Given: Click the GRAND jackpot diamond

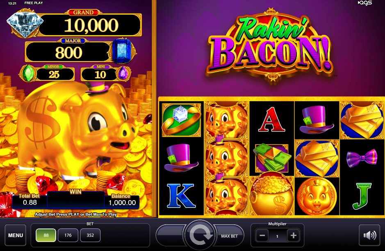Looking at the screenshot, I should (25, 23).
